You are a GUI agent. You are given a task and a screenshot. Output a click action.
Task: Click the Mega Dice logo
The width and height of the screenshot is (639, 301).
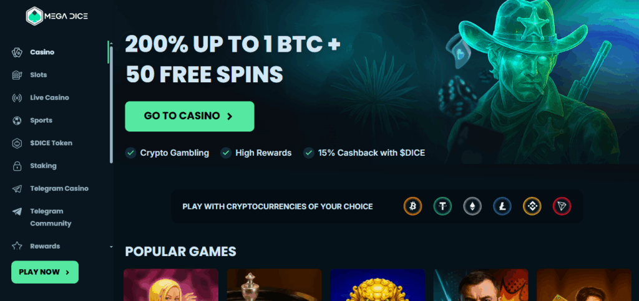point(57,16)
